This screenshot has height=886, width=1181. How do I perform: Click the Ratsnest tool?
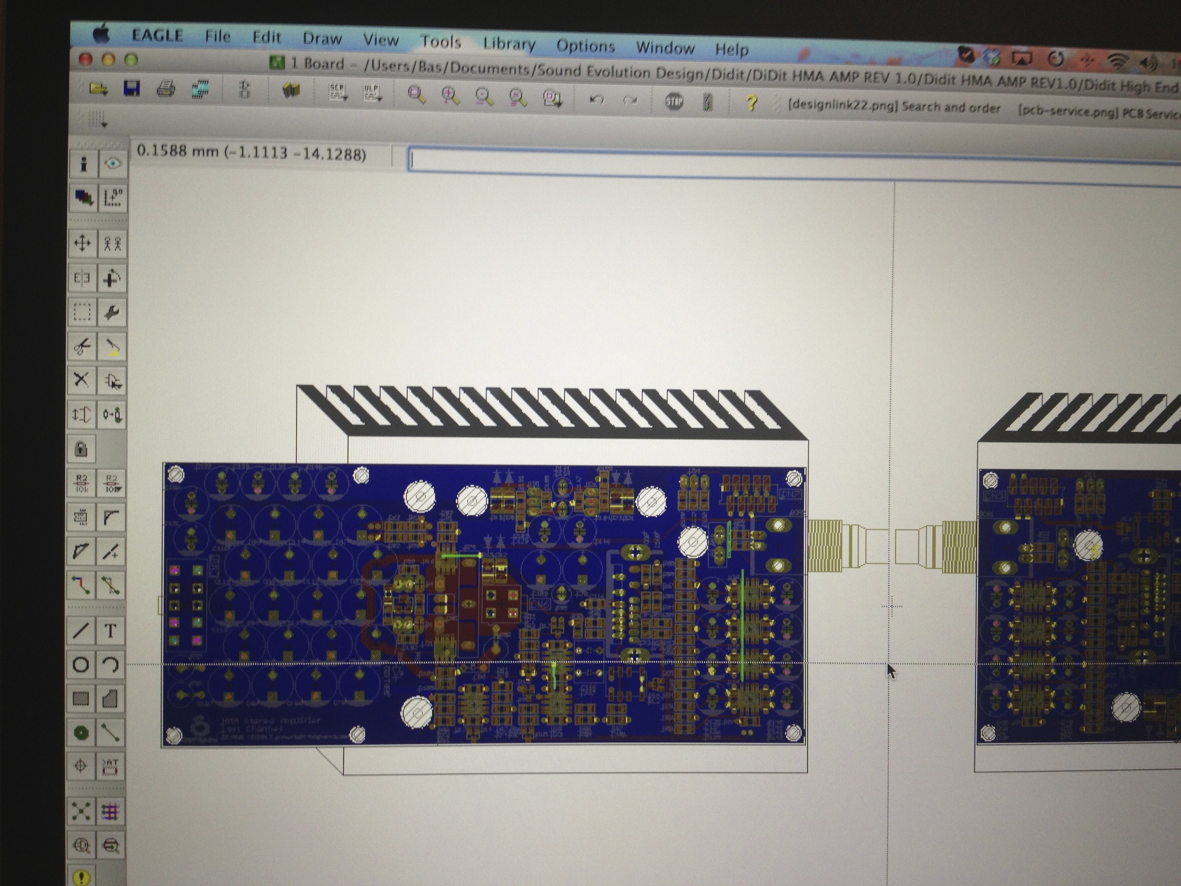(x=81, y=811)
